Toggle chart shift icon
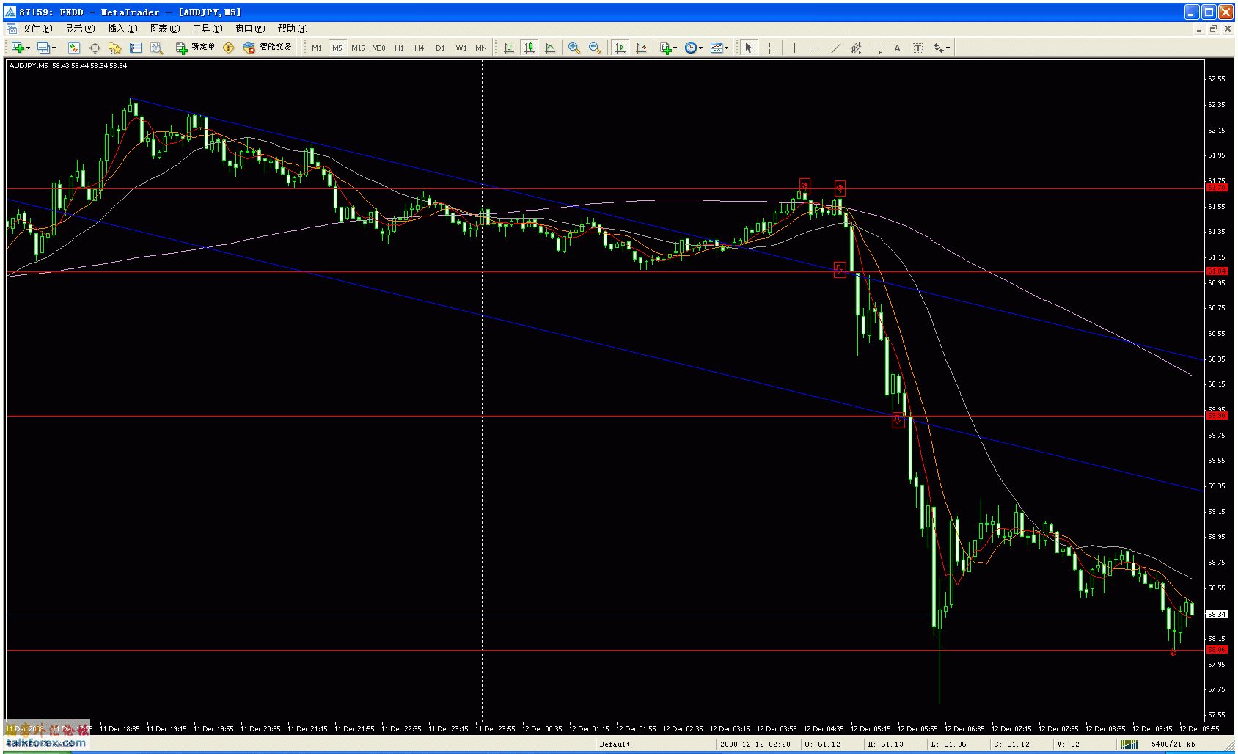This screenshot has width=1238, height=754. click(641, 48)
